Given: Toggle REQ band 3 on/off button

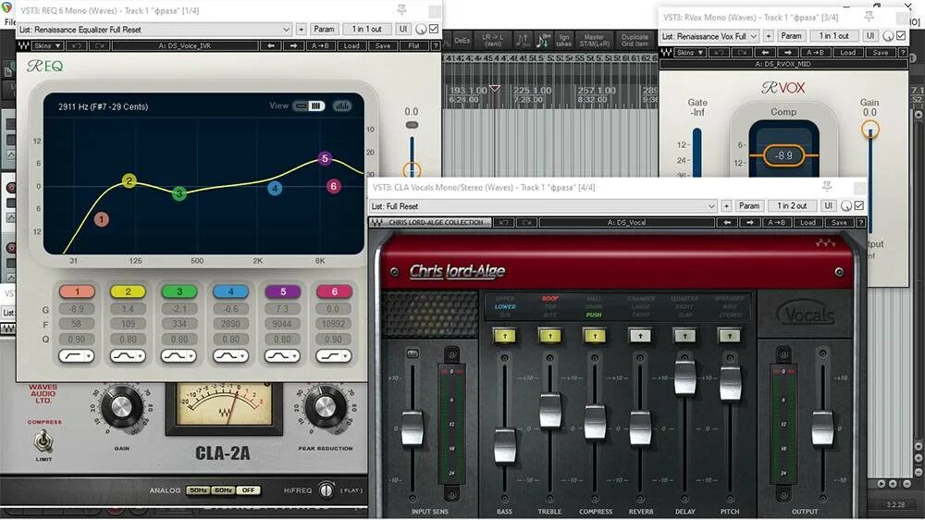Looking at the screenshot, I should click(179, 291).
